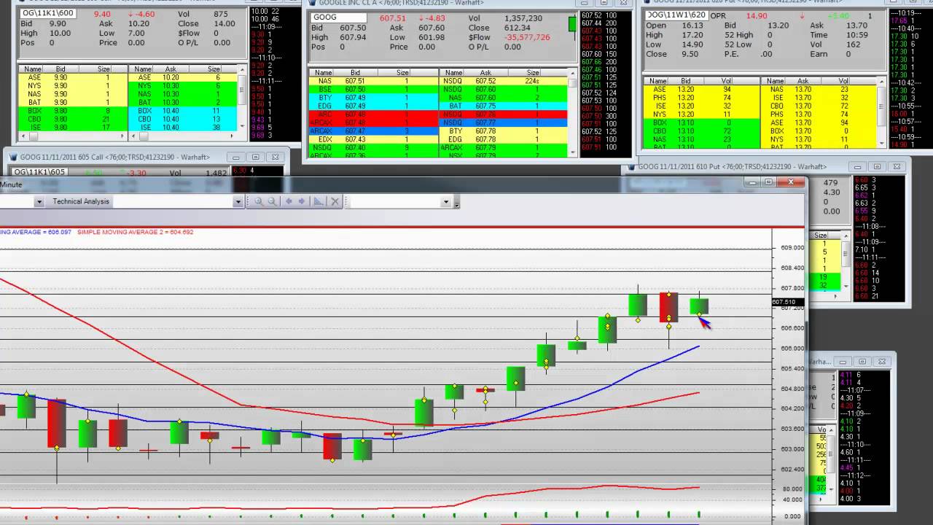Minimize the GOOG 605 Call window
Screen dimensions: 933x525
(x=235, y=157)
